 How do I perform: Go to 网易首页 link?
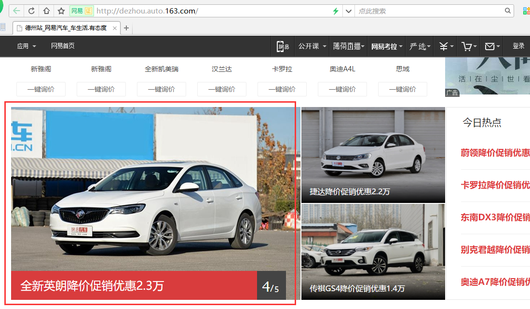click(63, 46)
